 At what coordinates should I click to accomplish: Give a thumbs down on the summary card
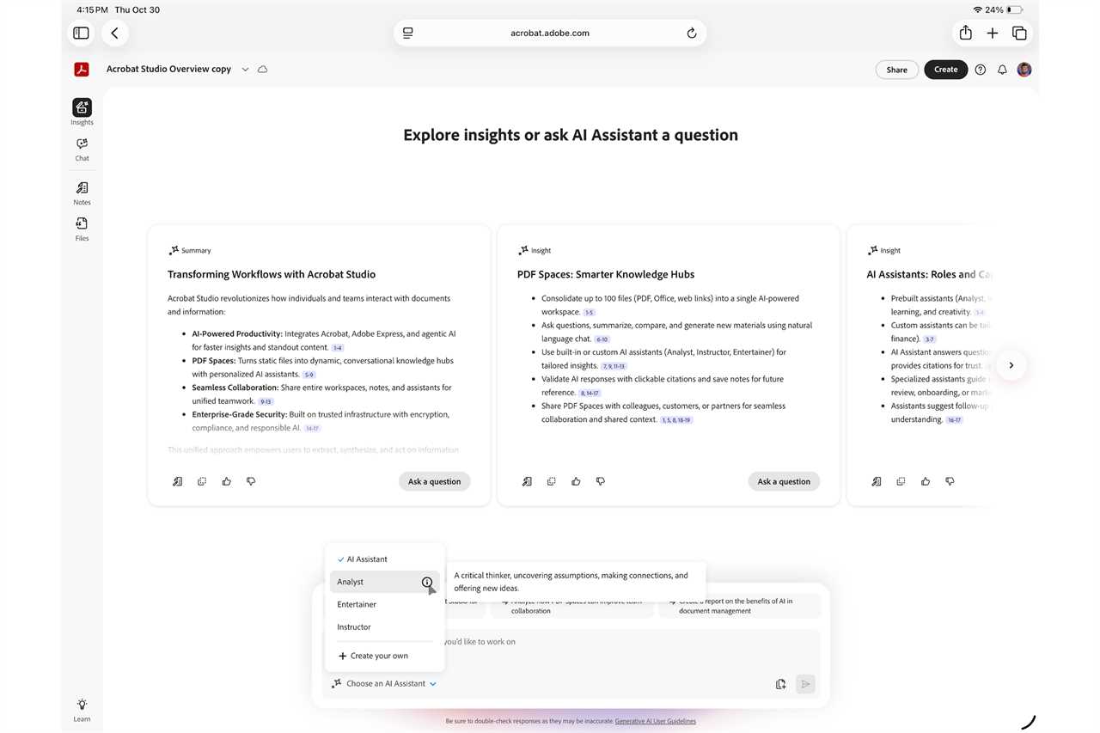pyautogui.click(x=251, y=481)
